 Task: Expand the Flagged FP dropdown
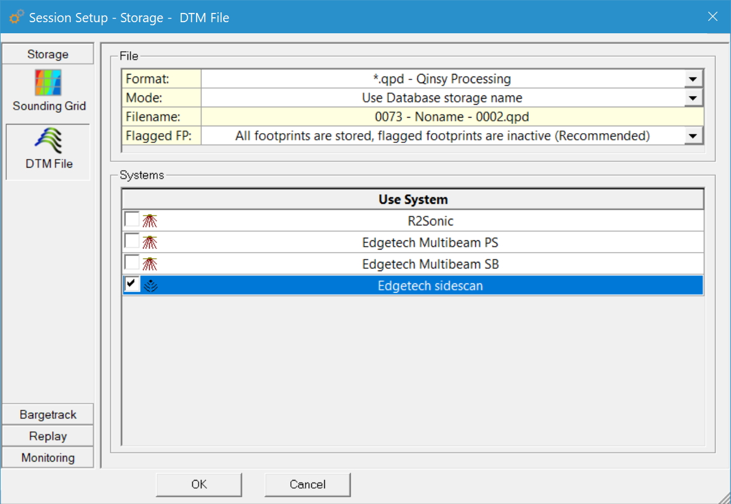click(693, 136)
